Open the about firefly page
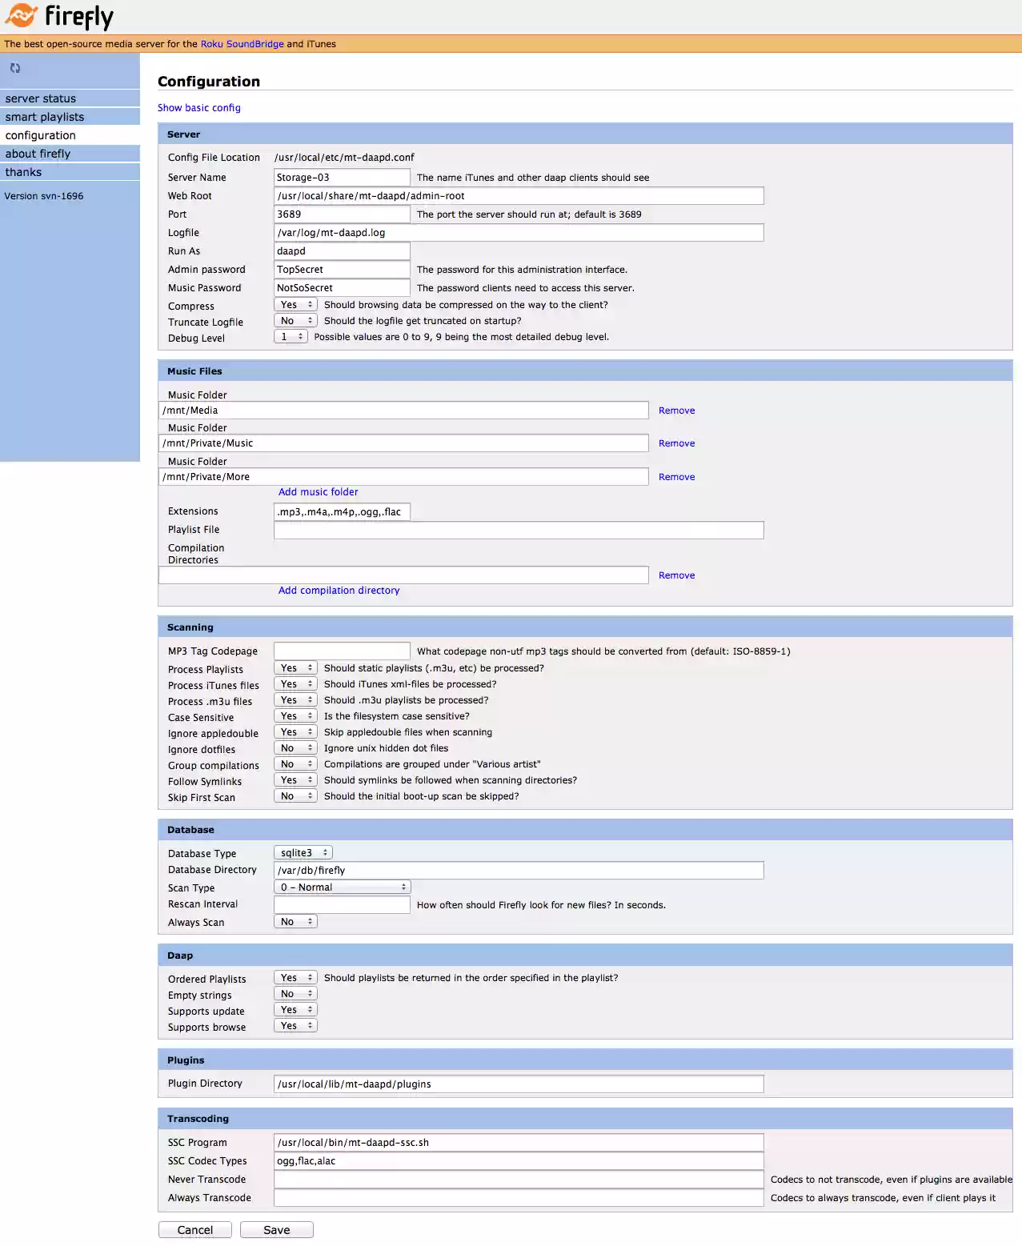This screenshot has width=1022, height=1246. [38, 154]
